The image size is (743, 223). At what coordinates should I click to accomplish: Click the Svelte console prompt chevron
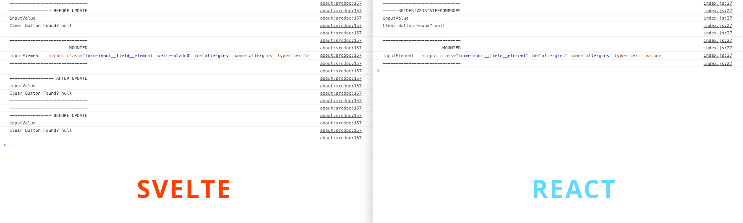tap(5, 145)
